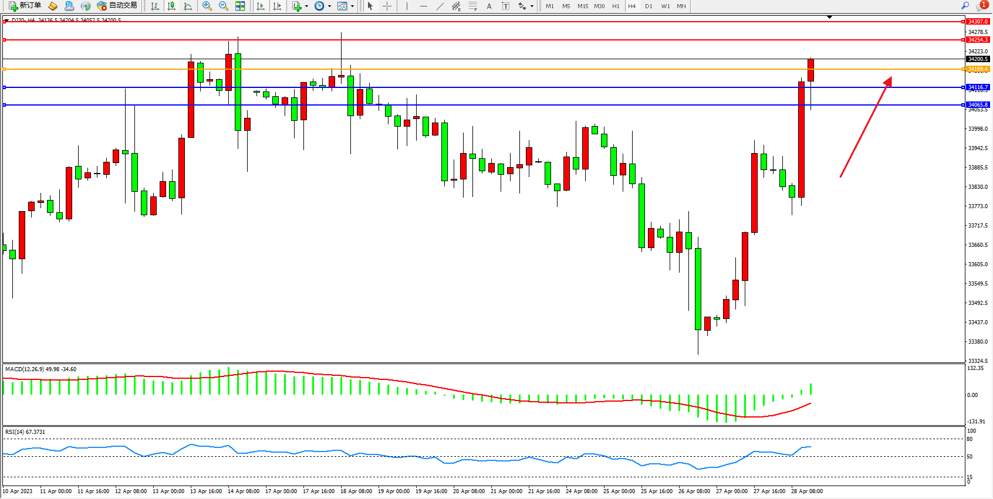The image size is (993, 499).
Task: Expand the periods clock dropdown
Action: (329, 6)
